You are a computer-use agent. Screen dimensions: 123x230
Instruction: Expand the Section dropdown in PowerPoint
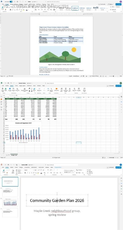coord(19,173)
